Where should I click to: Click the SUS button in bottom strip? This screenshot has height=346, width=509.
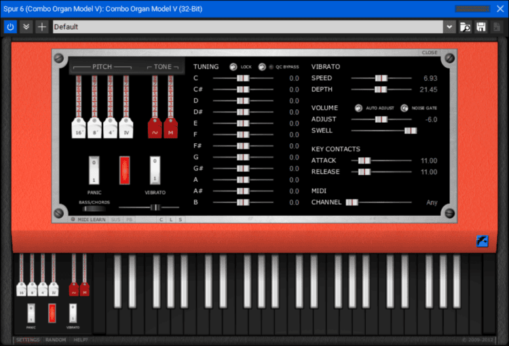coord(115,220)
